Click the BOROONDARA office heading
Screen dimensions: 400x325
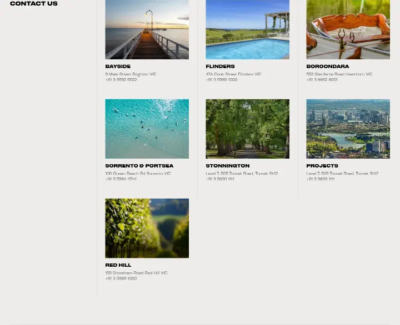[328, 67]
